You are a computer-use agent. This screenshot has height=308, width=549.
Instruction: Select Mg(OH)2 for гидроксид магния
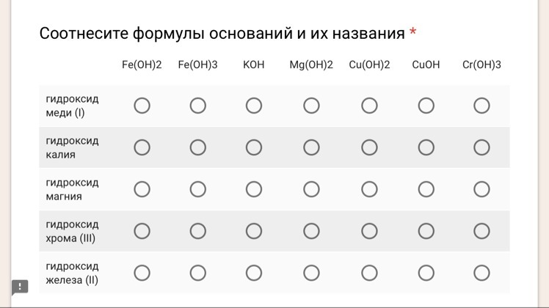click(311, 189)
